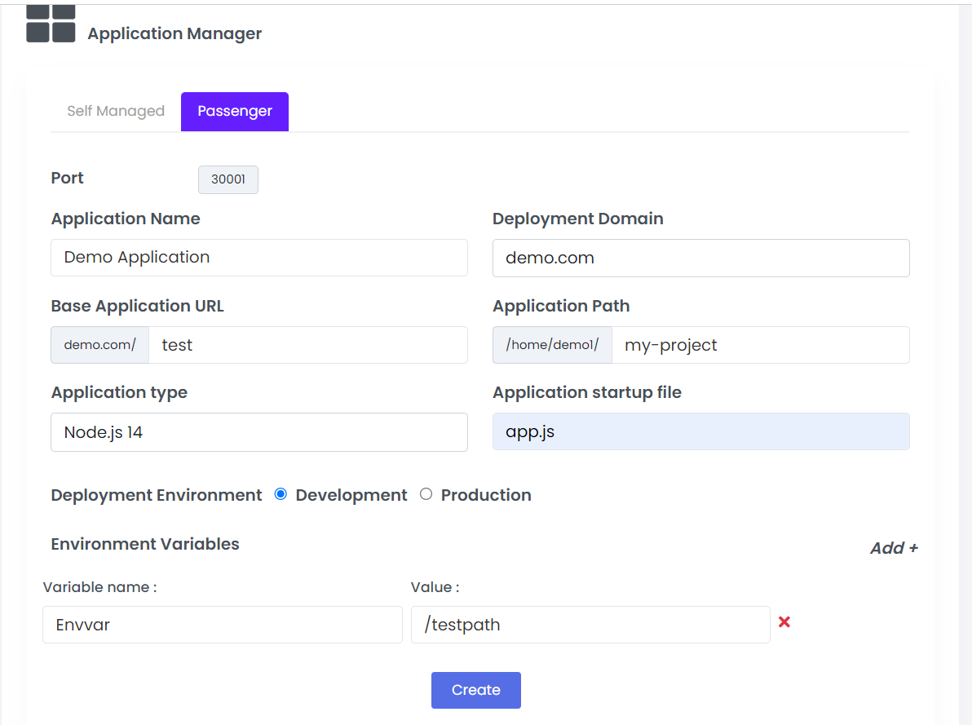
Task: Click the Value field containing /testpath
Action: click(590, 625)
